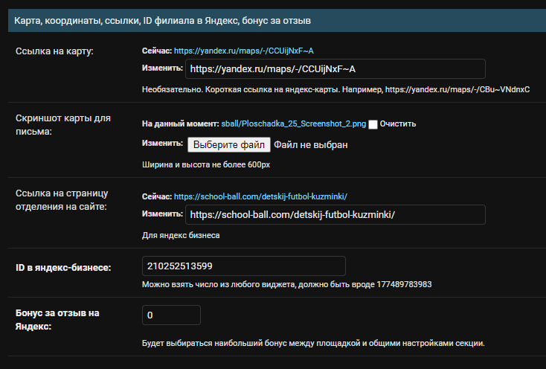Image resolution: width=546 pixels, height=369 pixels.
Task: Click the help text mentioning 177489783983
Action: click(286, 284)
